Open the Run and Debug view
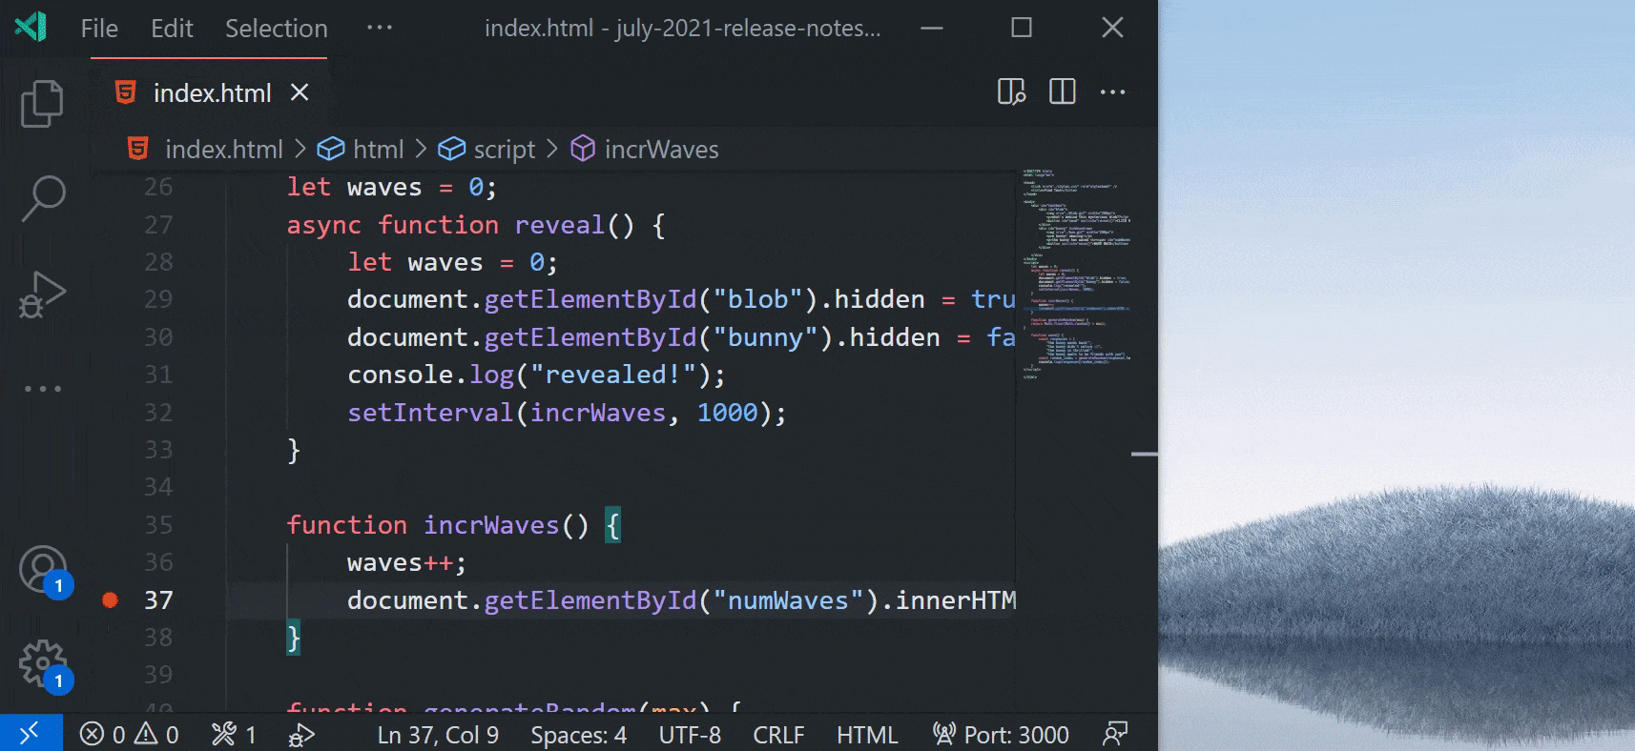This screenshot has height=751, width=1635. [43, 294]
